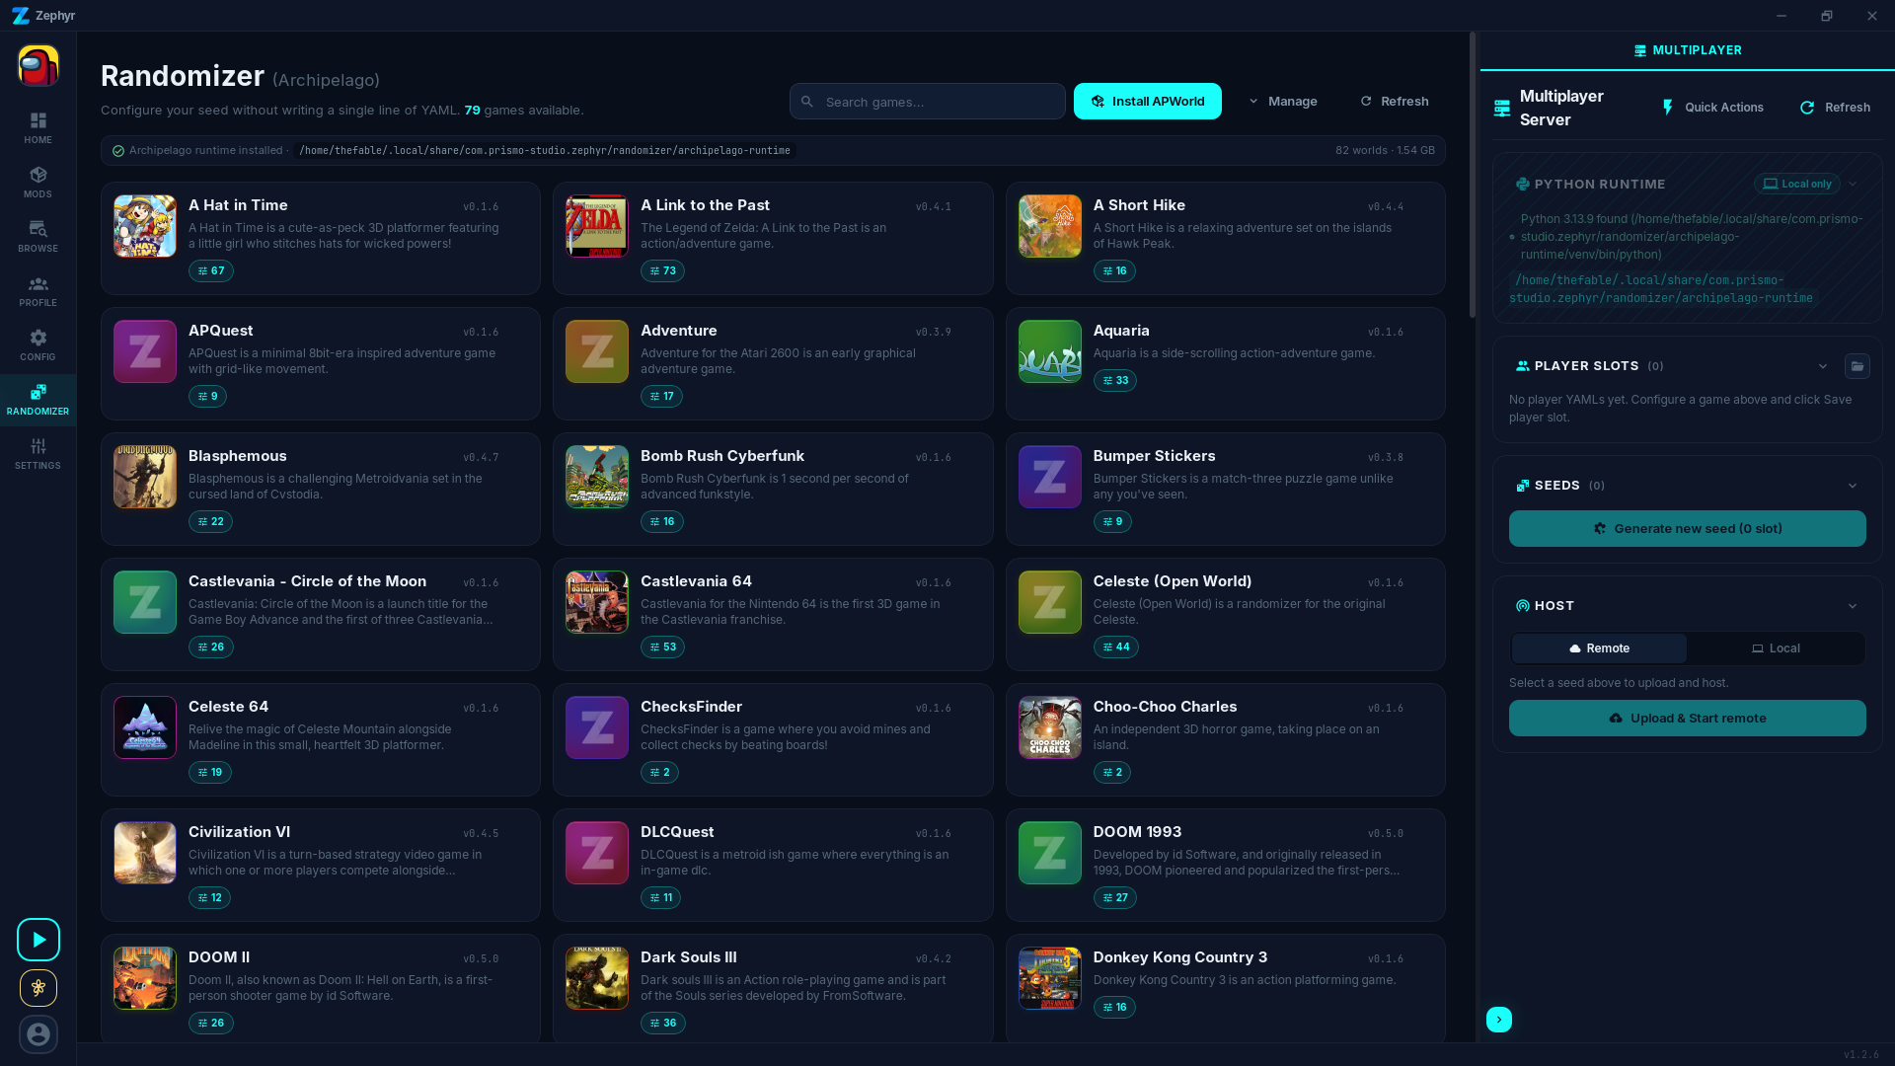The width and height of the screenshot is (1895, 1066).
Task: Open the Donkey Kong Country 3 thumbnail
Action: click(1050, 978)
